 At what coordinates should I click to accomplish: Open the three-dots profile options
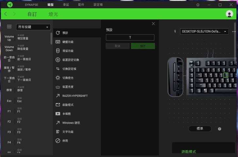point(234,32)
